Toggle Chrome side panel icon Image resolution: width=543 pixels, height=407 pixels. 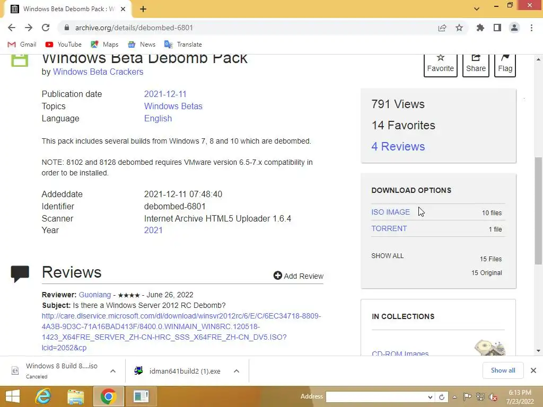tap(497, 28)
